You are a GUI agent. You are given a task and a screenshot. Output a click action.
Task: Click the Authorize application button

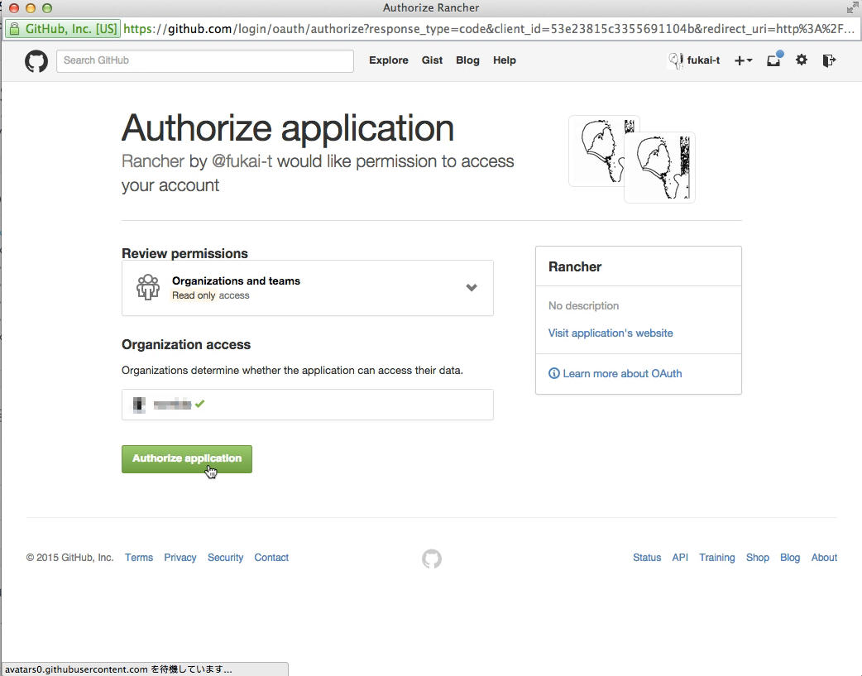coord(187,459)
